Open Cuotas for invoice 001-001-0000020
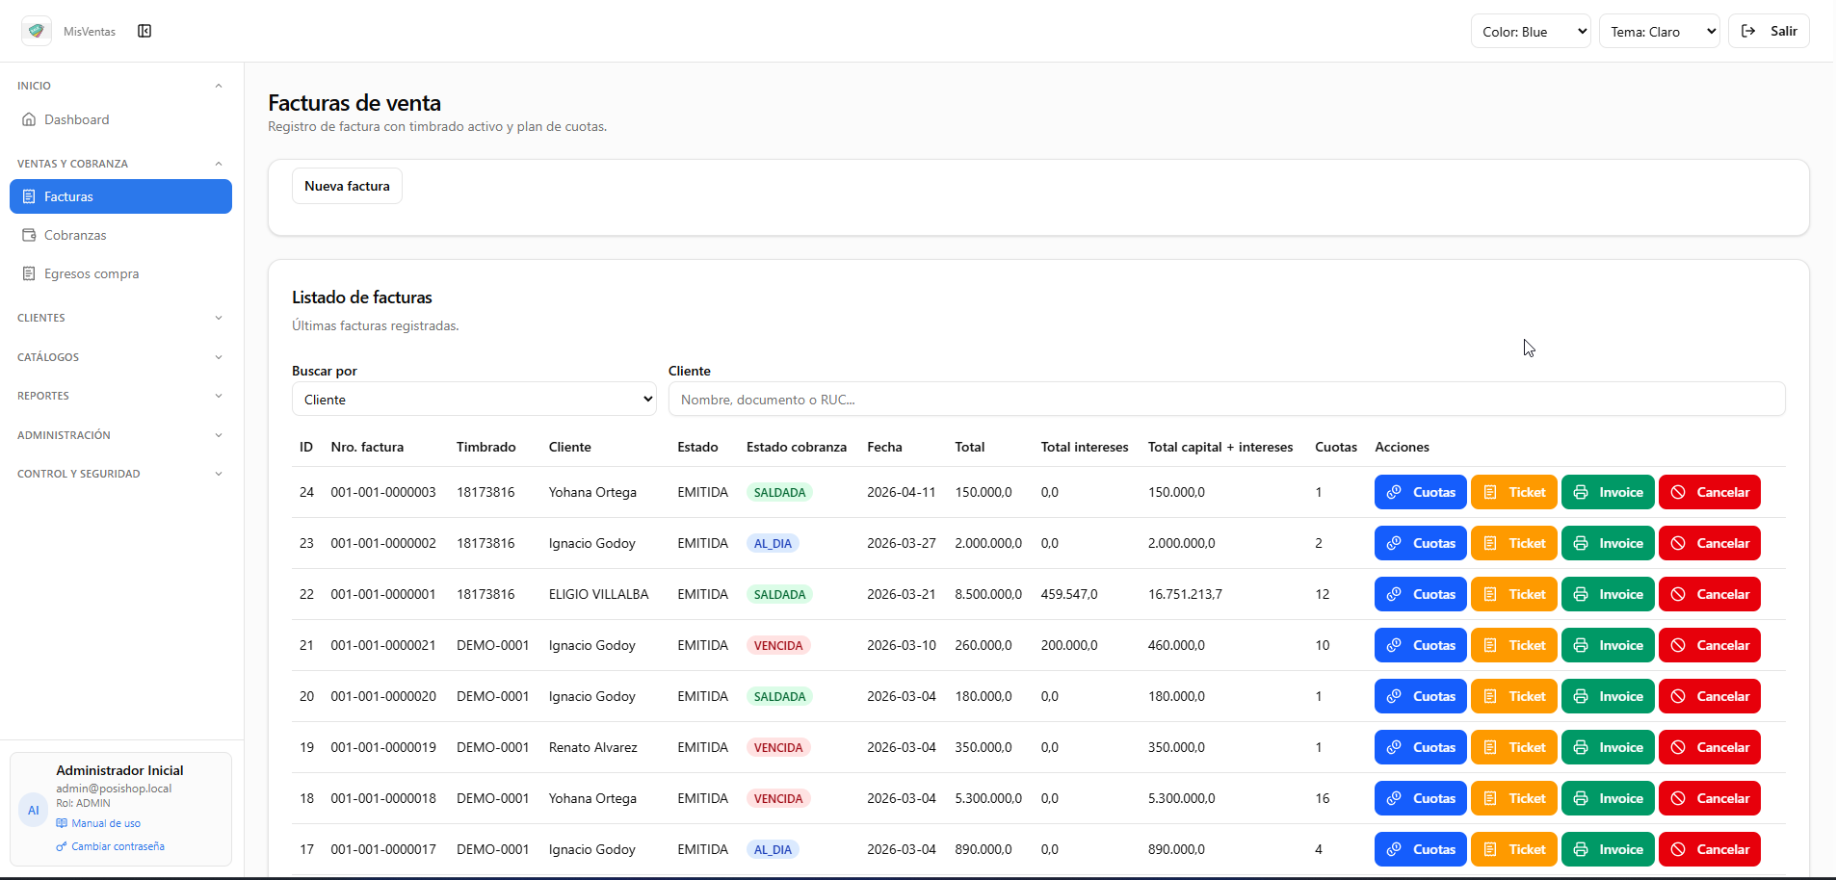The width and height of the screenshot is (1836, 880). coord(1421,696)
